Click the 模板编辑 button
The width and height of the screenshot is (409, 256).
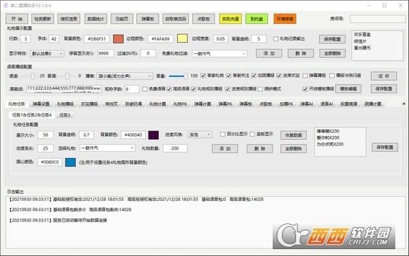coord(348,89)
